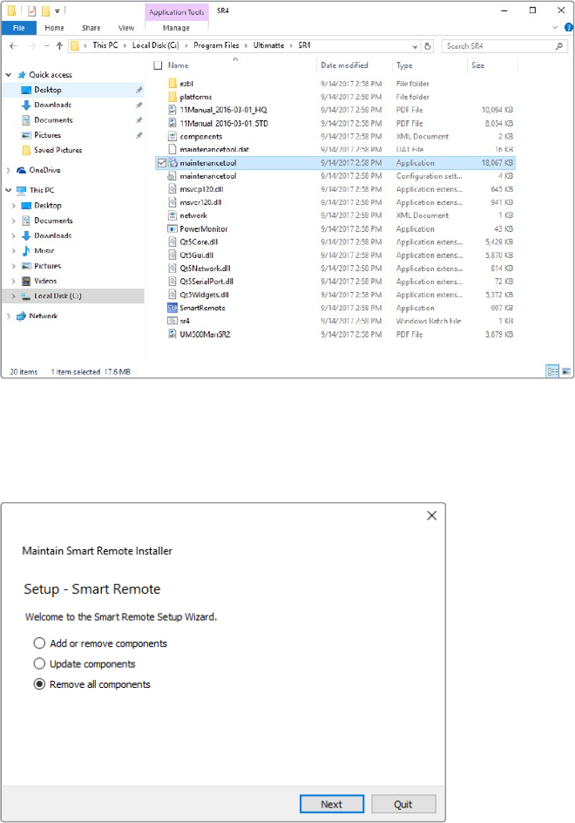Select the platforms folder icon
Viewport: 575px width, 823px height.
[x=172, y=97]
